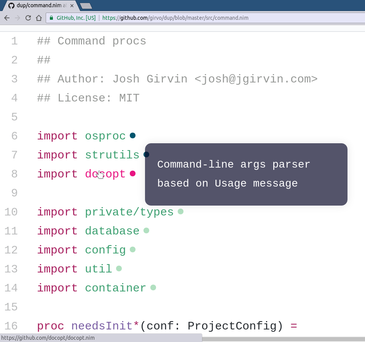Select line number 16

pos(11,326)
